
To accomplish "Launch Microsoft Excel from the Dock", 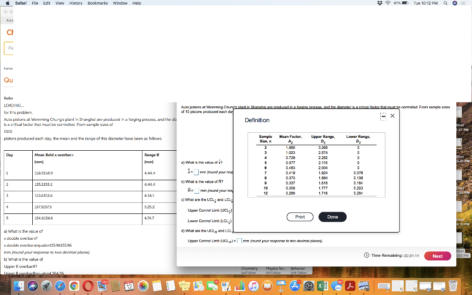I will coord(322,286).
